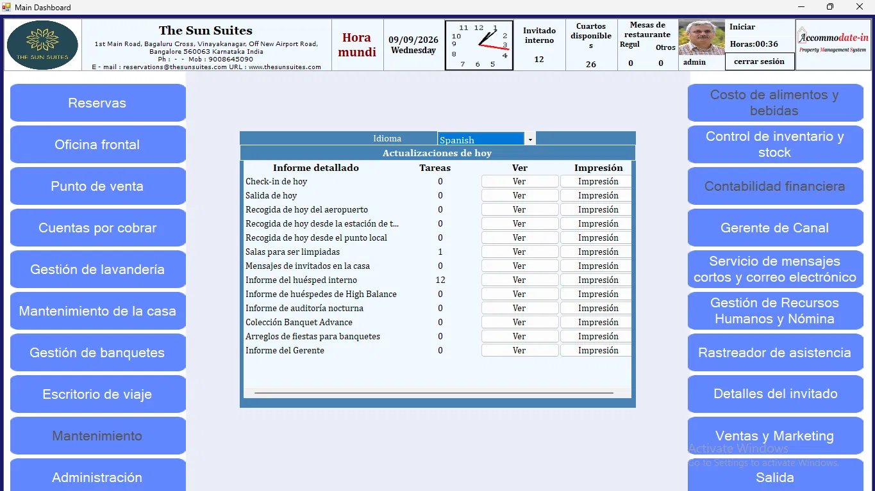View Informe del Gerente report
The width and height of the screenshot is (875, 491).
[x=520, y=350]
